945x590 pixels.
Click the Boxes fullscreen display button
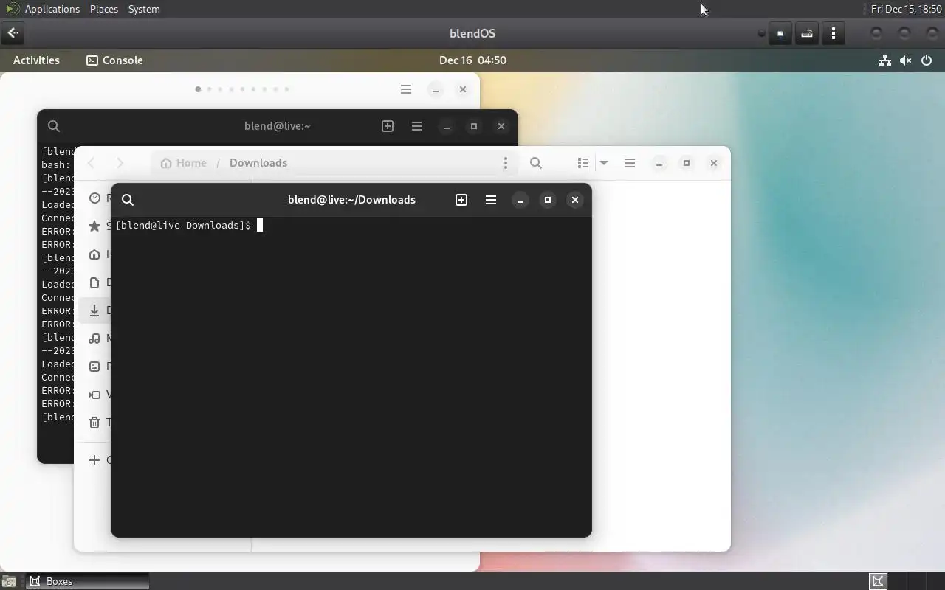coord(780,33)
